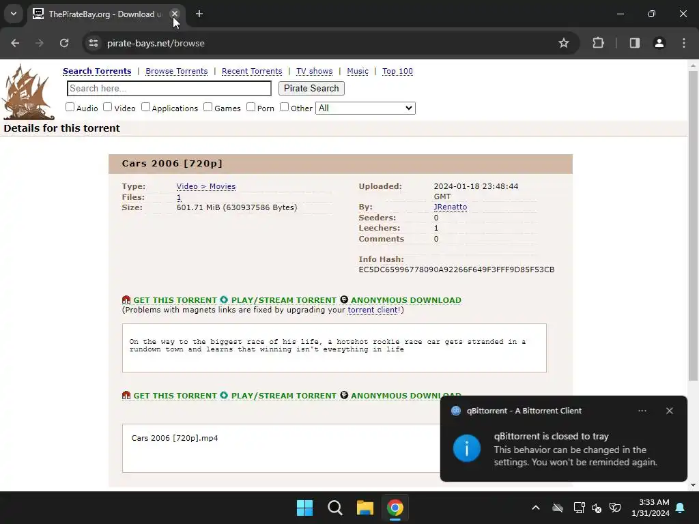Open Search Torrents navigation link

[97, 71]
